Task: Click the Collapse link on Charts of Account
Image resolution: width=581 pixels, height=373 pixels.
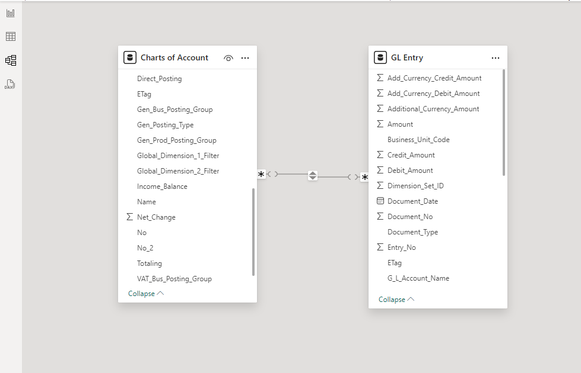Action: (142, 293)
